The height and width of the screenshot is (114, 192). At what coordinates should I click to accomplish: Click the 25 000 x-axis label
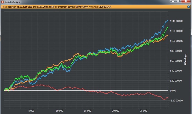point(143,111)
